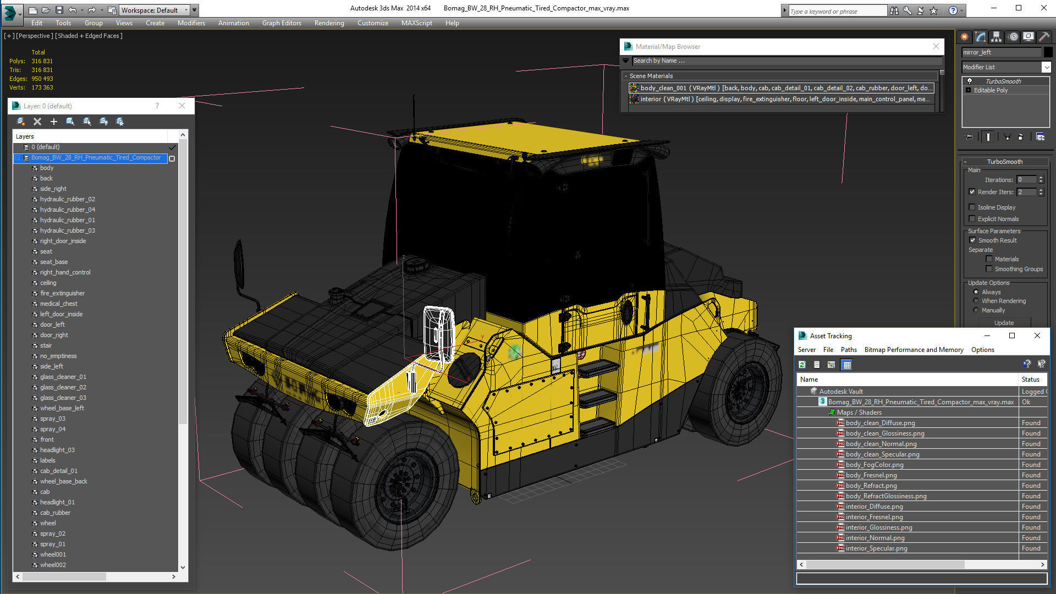The image size is (1056, 594).
Task: Toggle TurboSmooth modifier lightbulb
Action: pos(969,81)
